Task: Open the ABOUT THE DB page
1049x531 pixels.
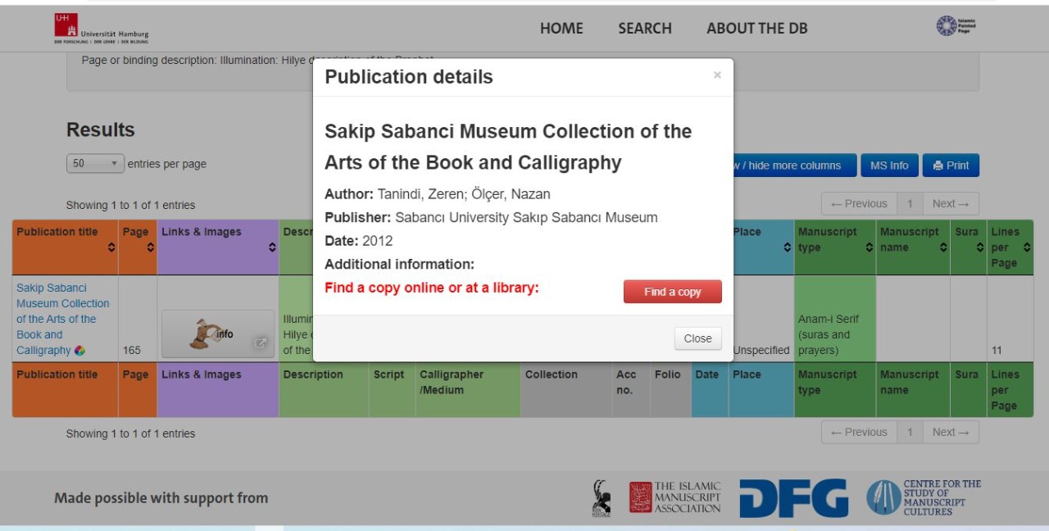Action: click(x=756, y=29)
